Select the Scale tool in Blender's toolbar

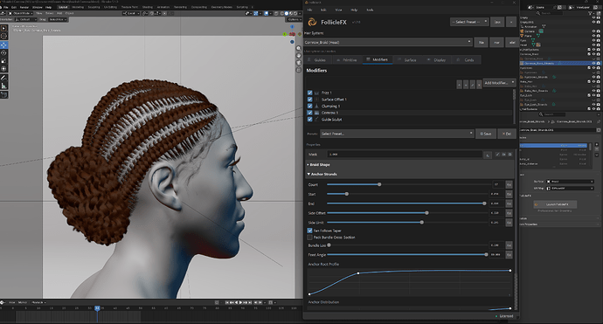3,61
